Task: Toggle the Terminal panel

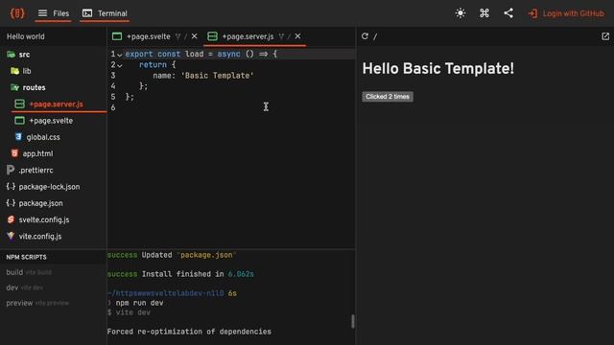Action: pos(105,13)
